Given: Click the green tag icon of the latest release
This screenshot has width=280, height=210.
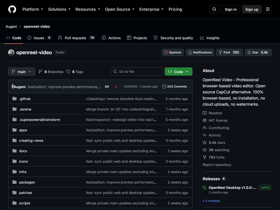Looking at the screenshot, I should click(205, 188).
